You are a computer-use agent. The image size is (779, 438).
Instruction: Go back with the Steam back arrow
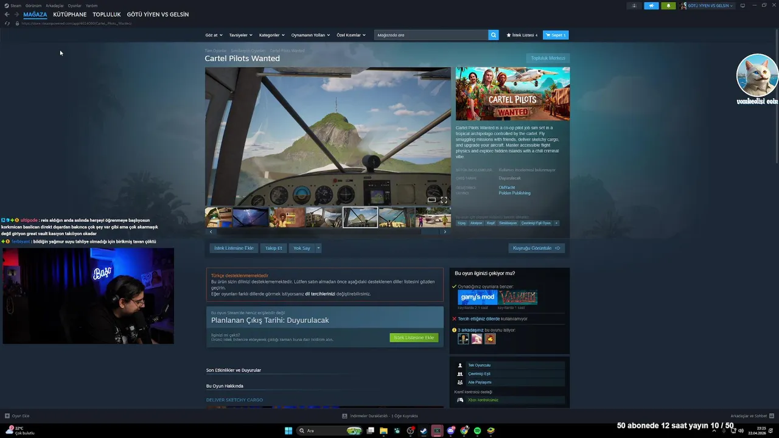(x=7, y=15)
